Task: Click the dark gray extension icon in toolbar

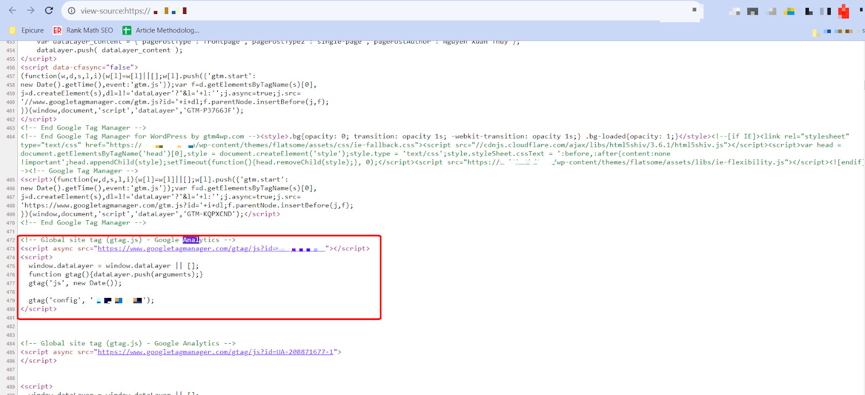Action: pos(753,11)
